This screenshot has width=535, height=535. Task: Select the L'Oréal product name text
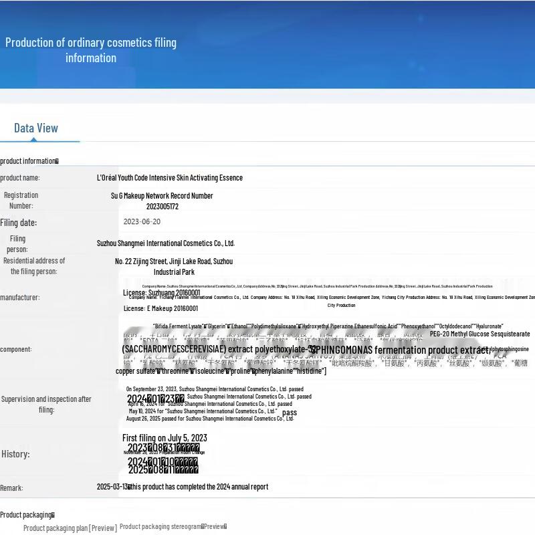coord(169,178)
